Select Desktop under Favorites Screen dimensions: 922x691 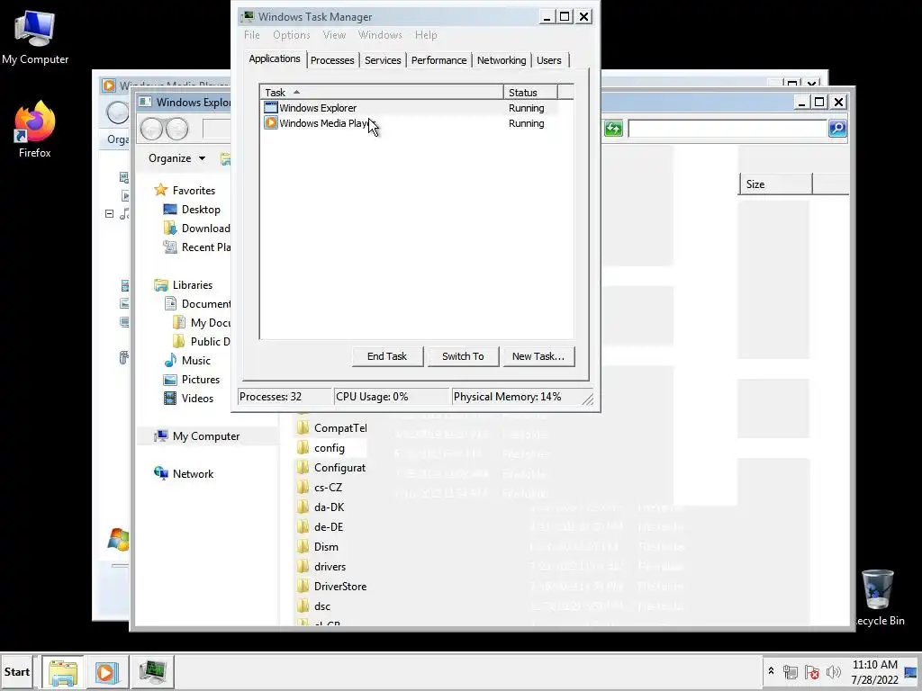[192, 209]
